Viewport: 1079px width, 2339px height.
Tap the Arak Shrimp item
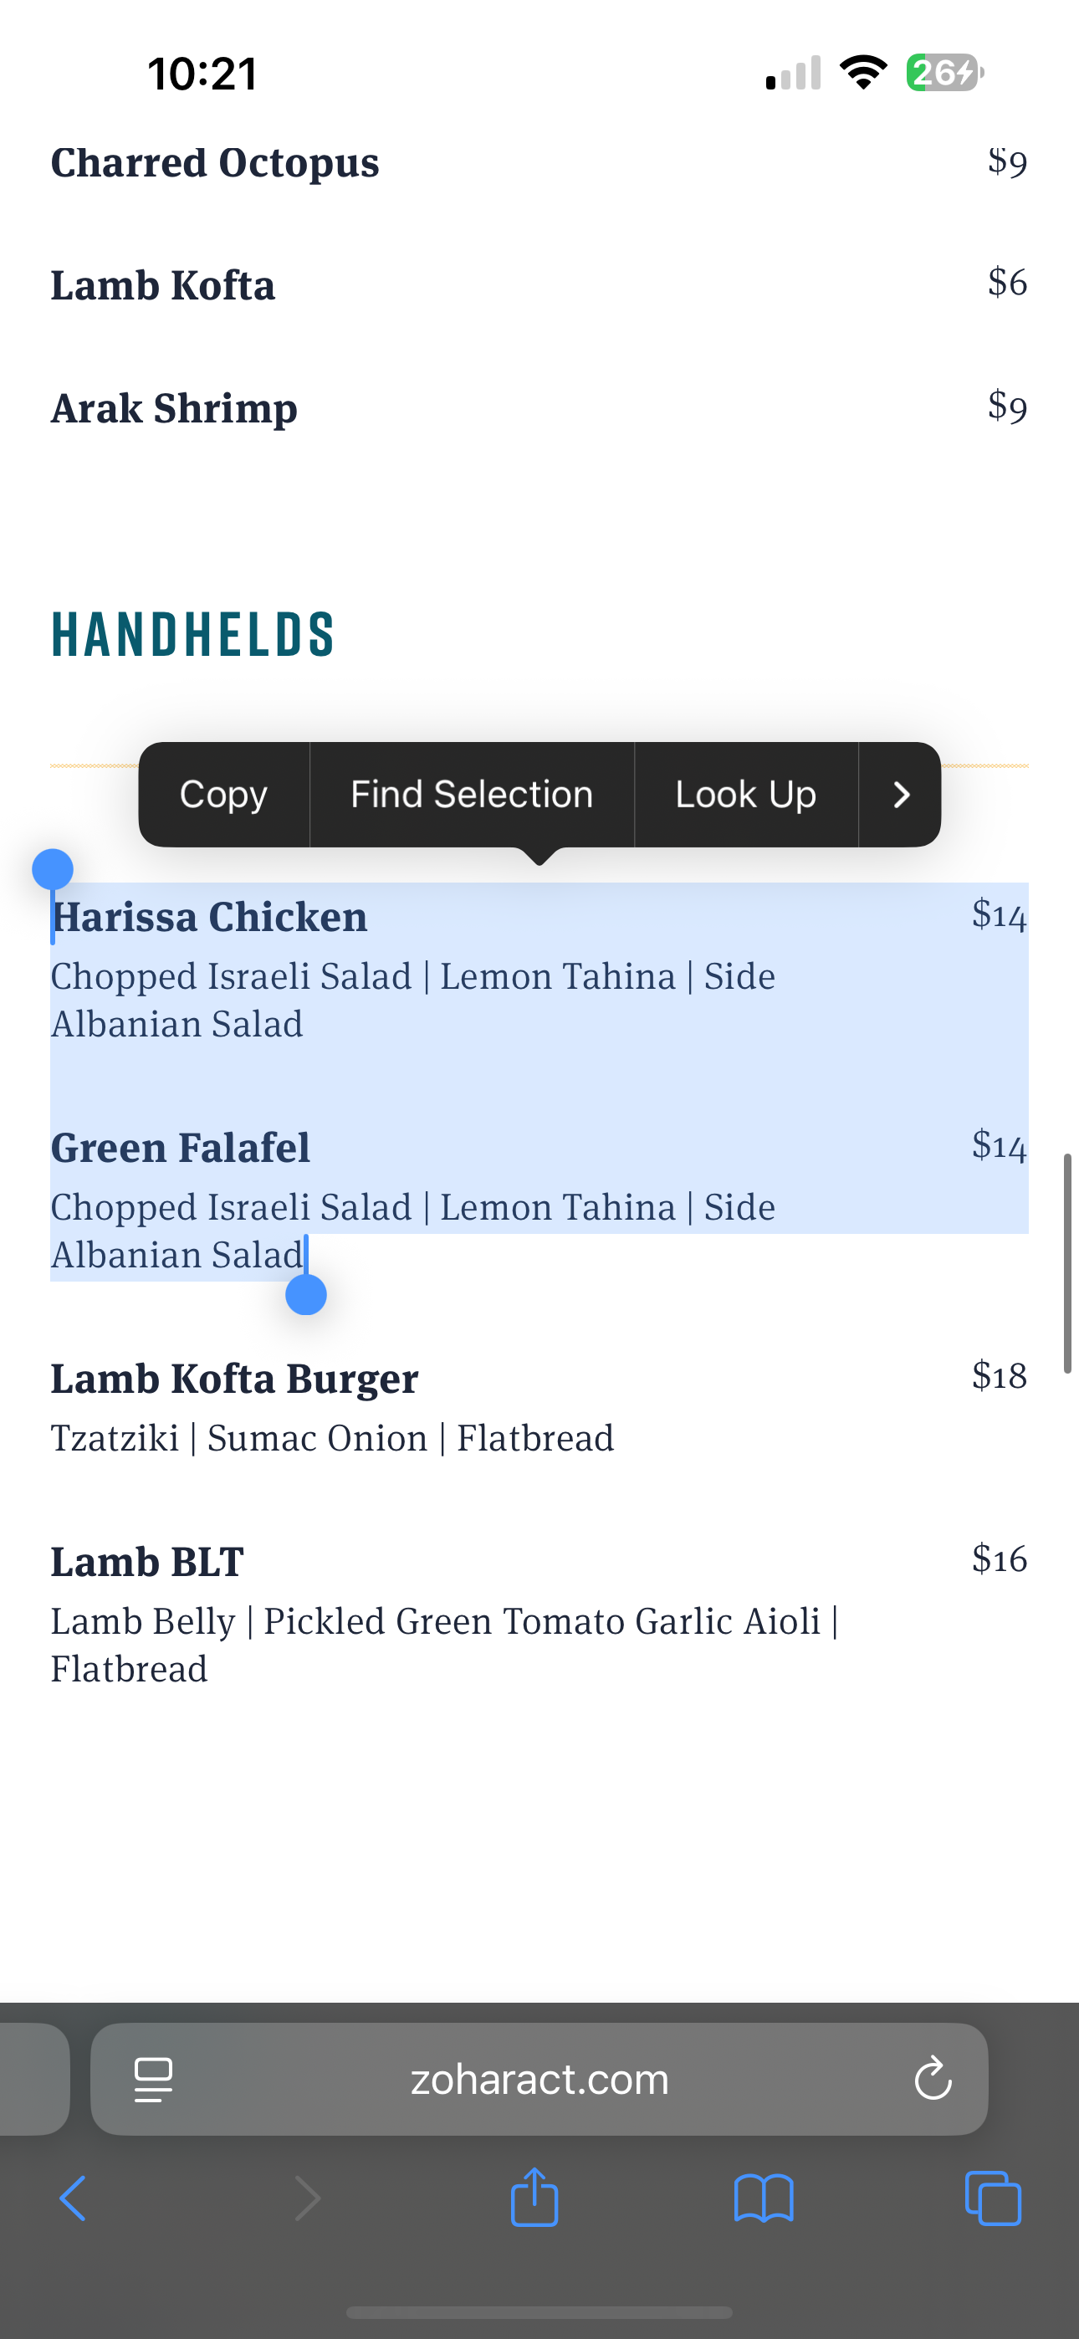click(x=174, y=407)
